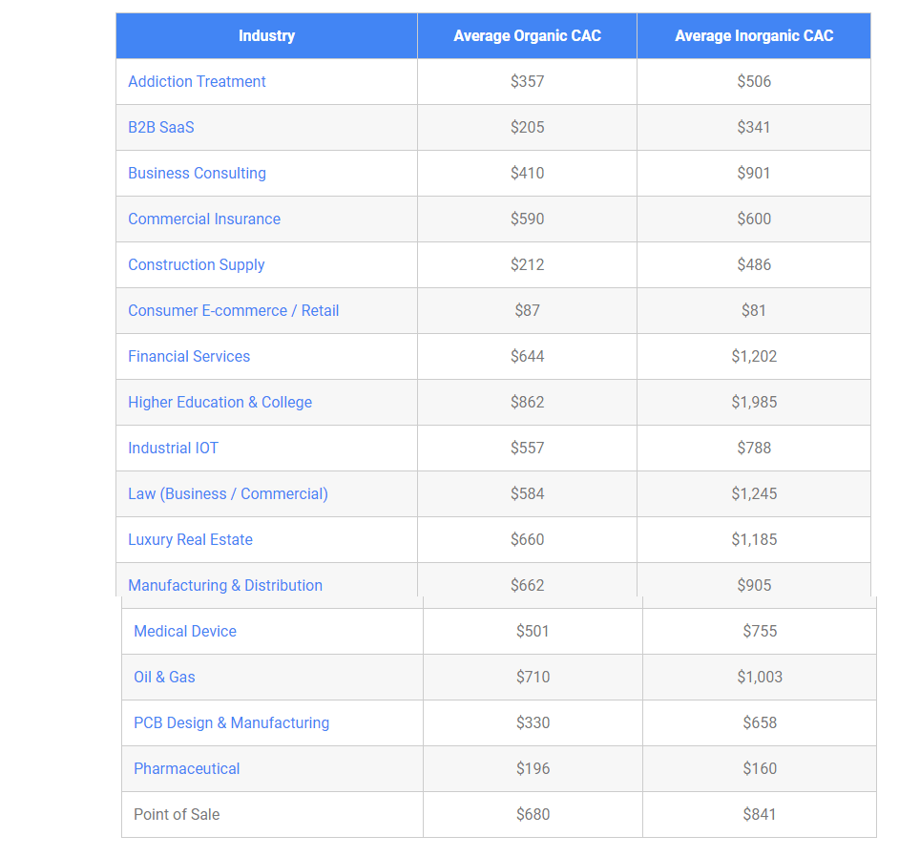
Task: Open Business Consulting industry page
Action: (197, 174)
